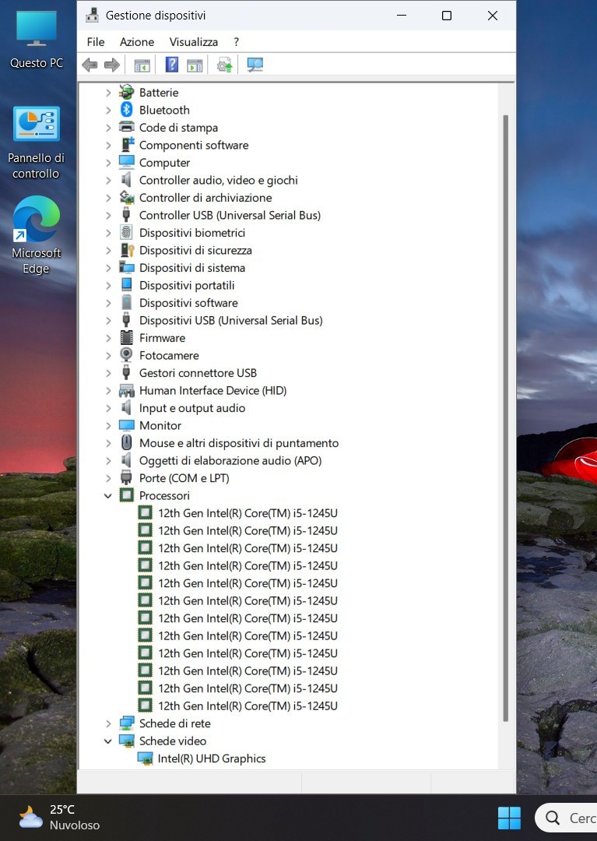Minimize the Gestione dispositivi window
Image resolution: width=597 pixels, height=841 pixels.
(402, 16)
